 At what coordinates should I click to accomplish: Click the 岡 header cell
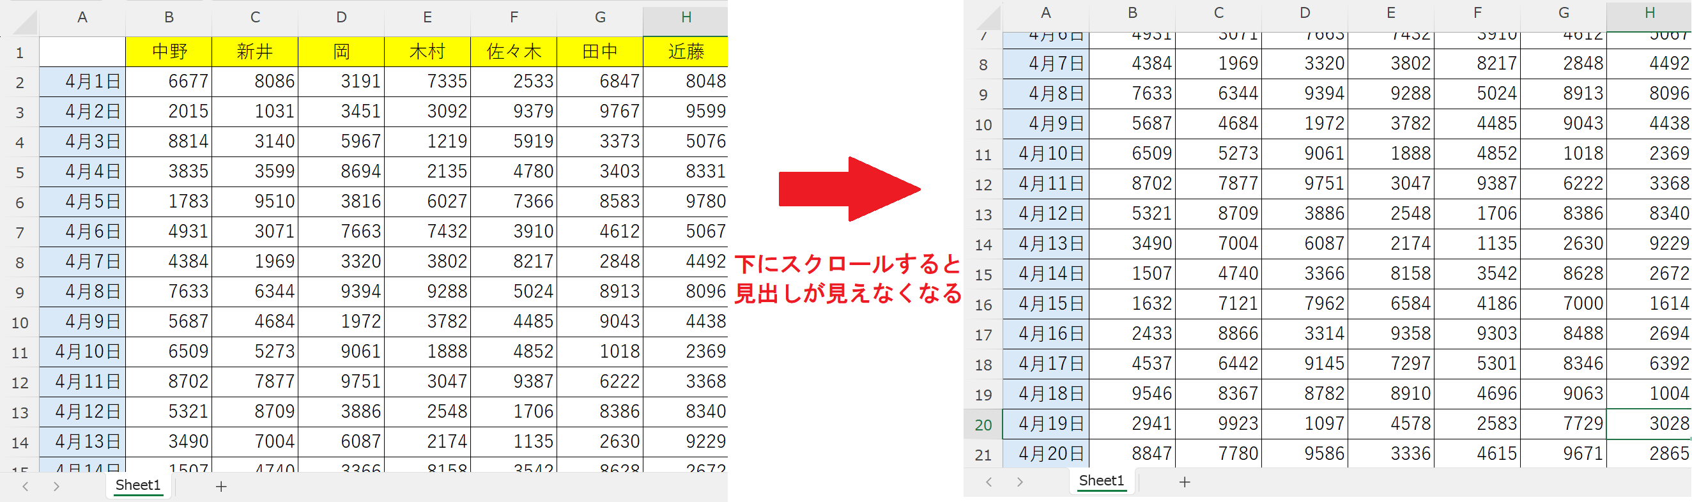pos(342,52)
